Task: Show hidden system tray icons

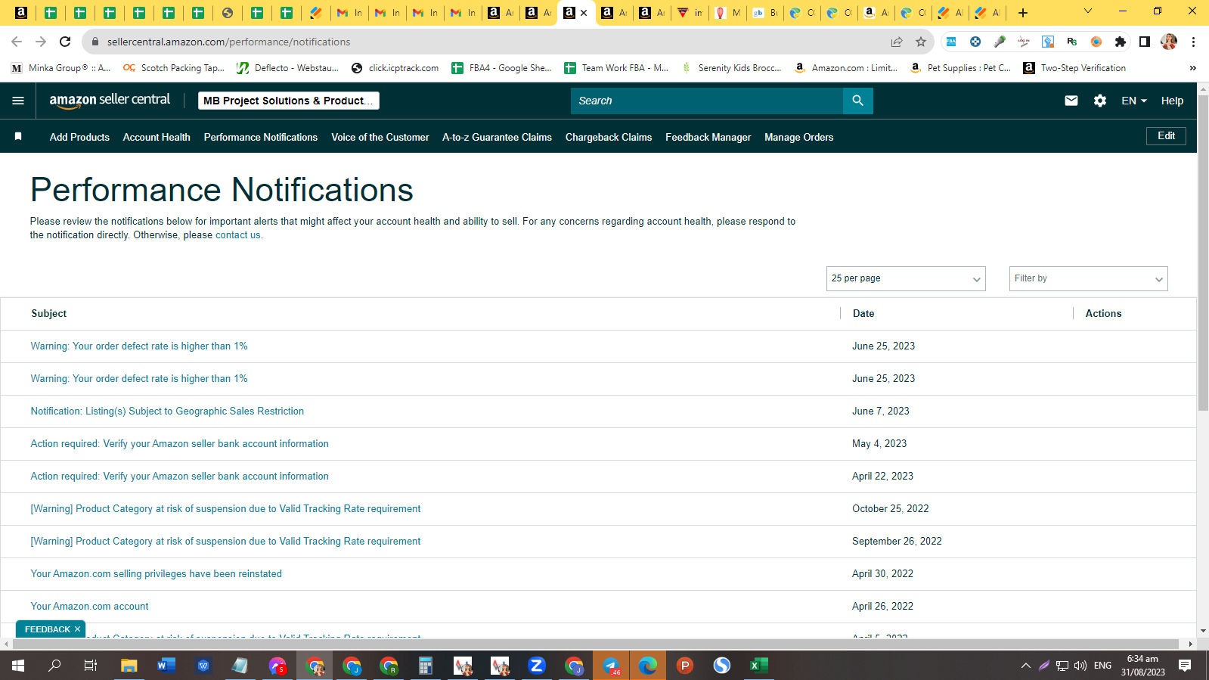Action: (1026, 666)
